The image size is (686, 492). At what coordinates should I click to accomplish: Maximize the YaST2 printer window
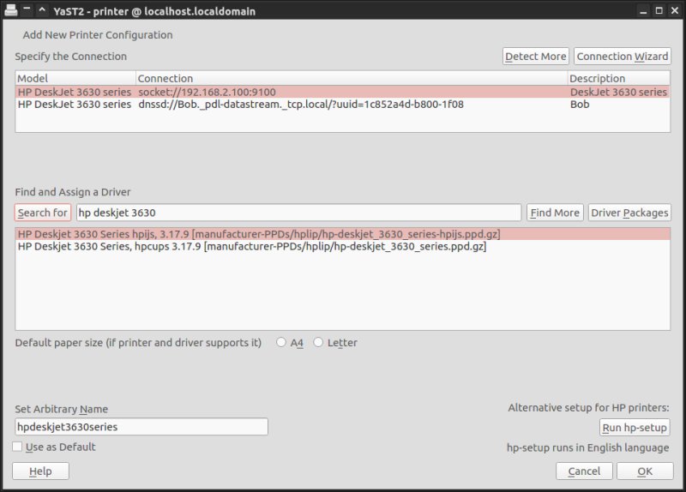tap(659, 10)
